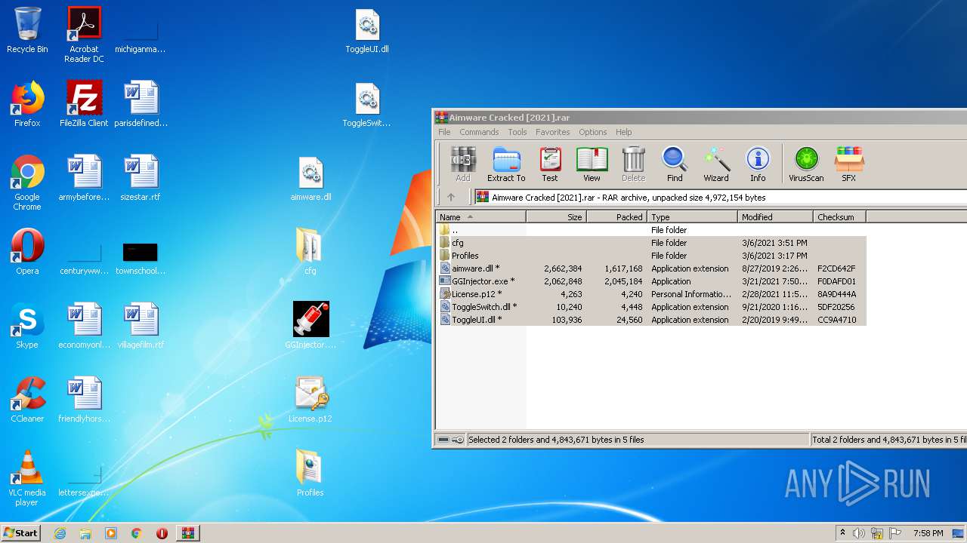This screenshot has width=967, height=543.
Task: Select the VLC media player desktop icon
Action: pyautogui.click(x=27, y=478)
